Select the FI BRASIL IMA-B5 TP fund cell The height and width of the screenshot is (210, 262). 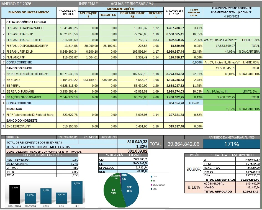31,34
